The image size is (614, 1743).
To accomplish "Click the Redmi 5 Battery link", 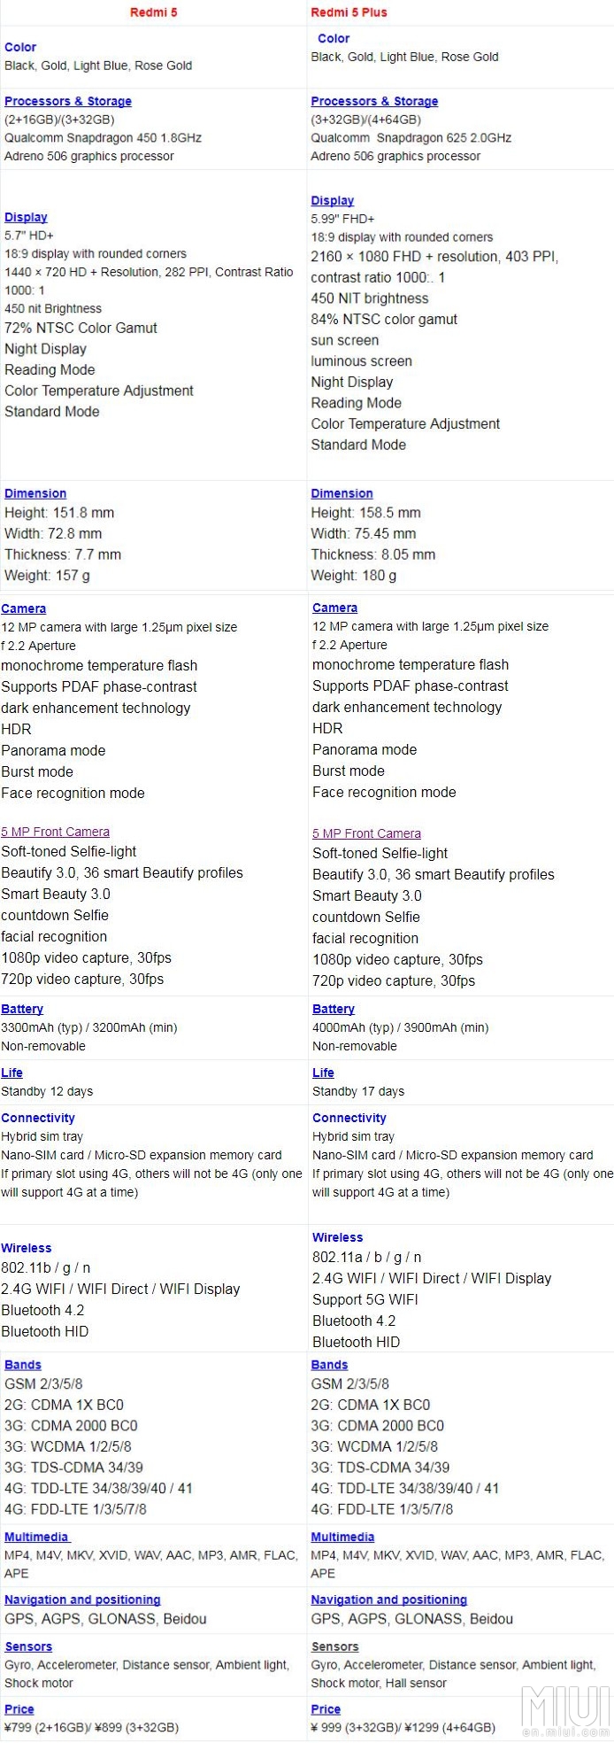I will pos(22,1009).
